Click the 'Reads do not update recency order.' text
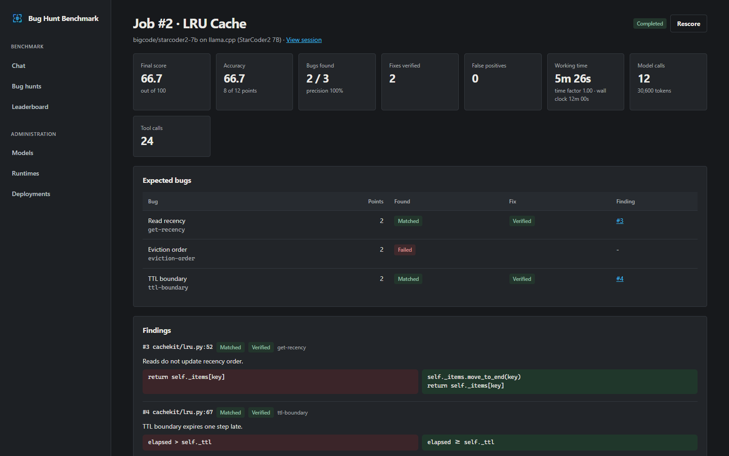Image resolution: width=729 pixels, height=456 pixels. [x=193, y=361]
